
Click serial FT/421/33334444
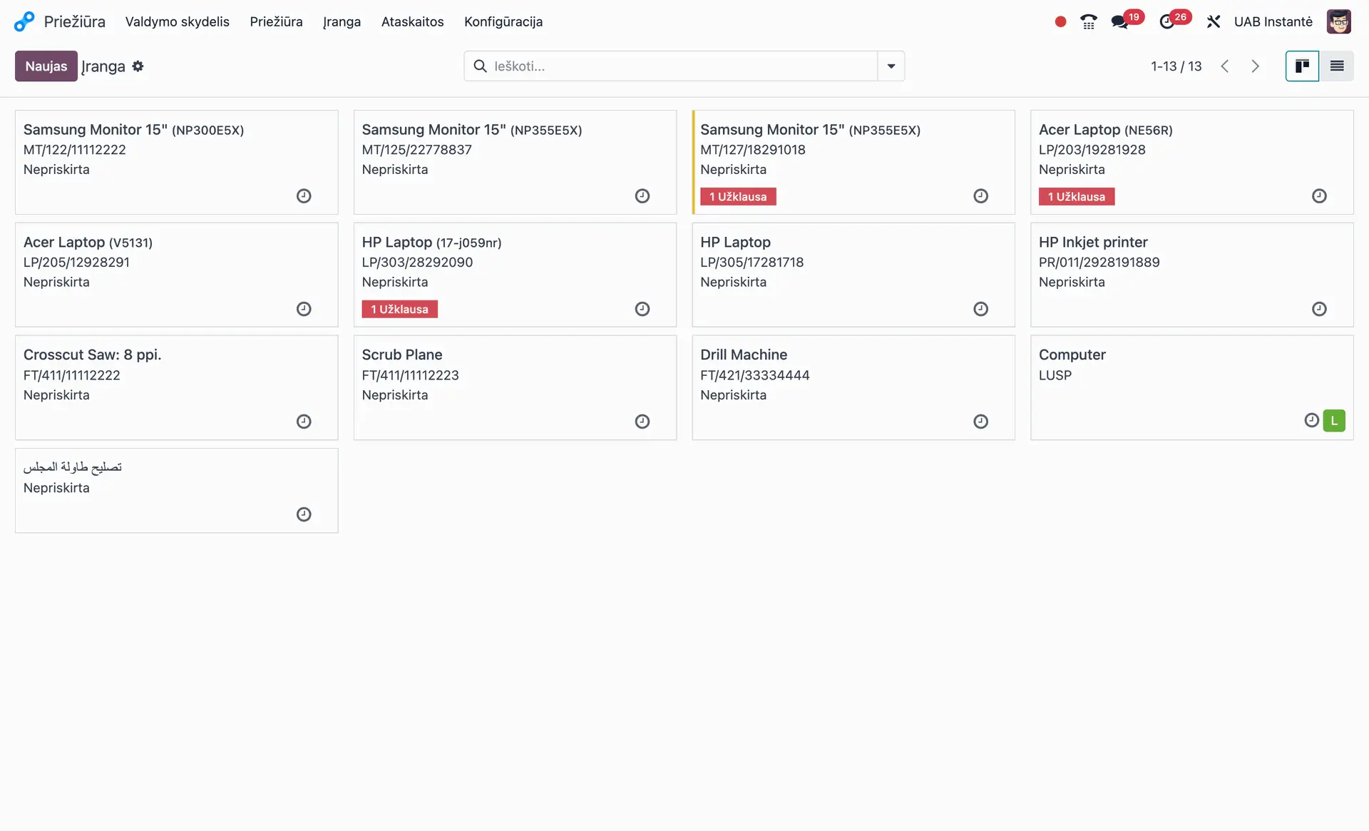click(x=754, y=375)
